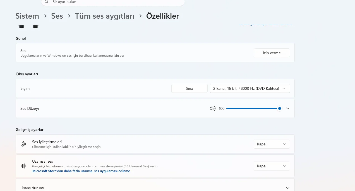Click the Çıkış ayarları heading
This screenshot has width=355, height=191.
point(27,74)
